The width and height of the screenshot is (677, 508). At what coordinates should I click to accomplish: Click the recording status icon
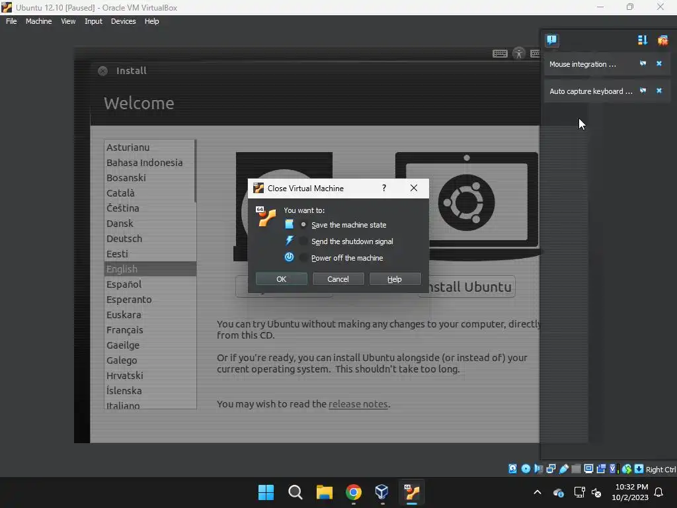tap(601, 469)
